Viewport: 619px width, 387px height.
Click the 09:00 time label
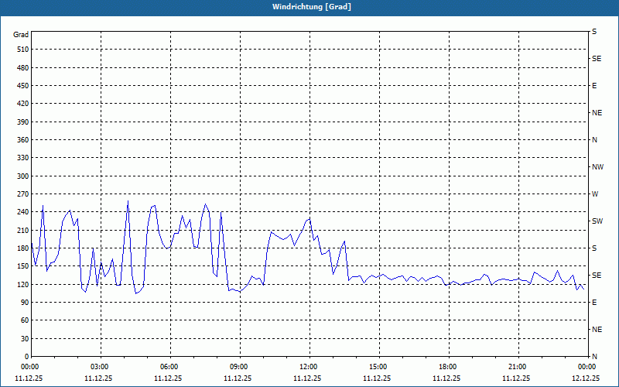point(241,367)
